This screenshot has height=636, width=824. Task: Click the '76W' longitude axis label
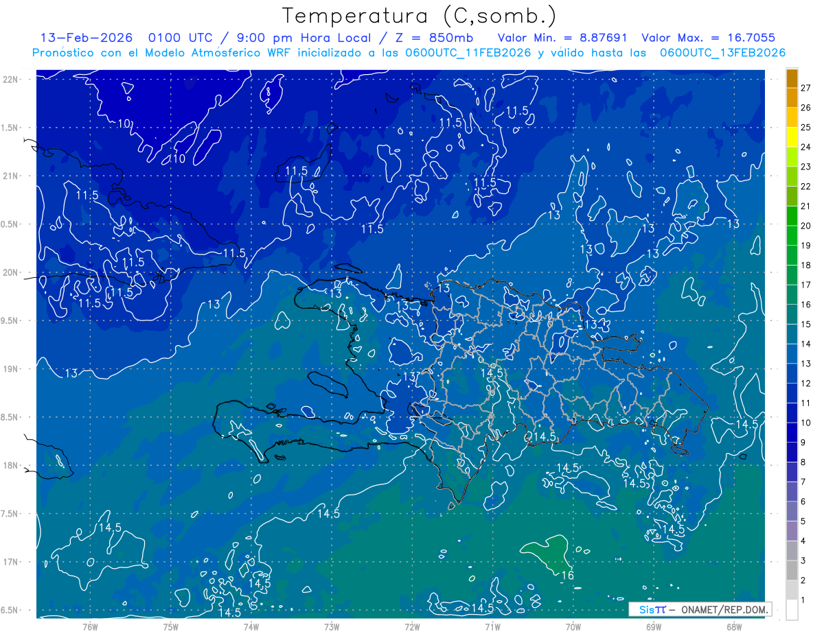coord(90,626)
